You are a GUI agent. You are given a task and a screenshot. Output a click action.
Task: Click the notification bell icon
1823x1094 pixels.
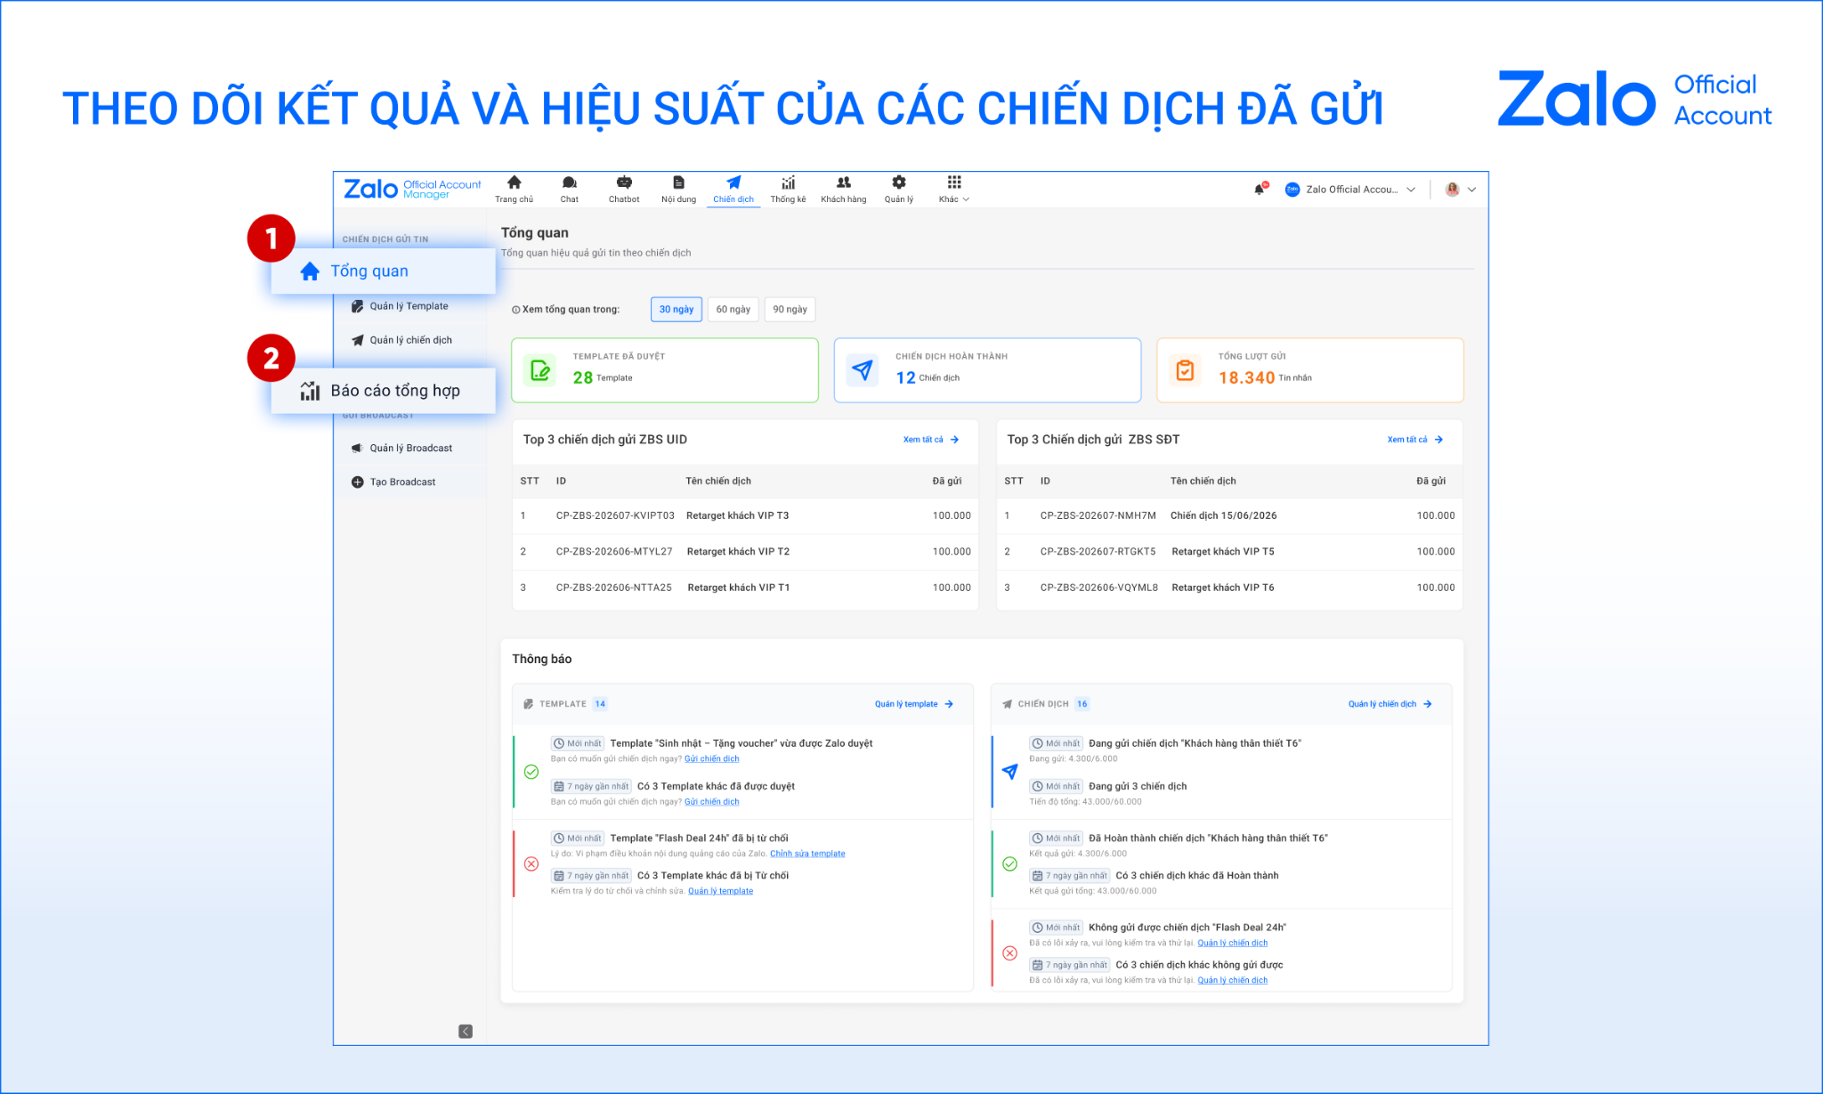tap(1260, 189)
